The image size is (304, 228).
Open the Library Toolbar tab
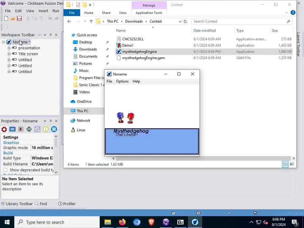click(x=17, y=204)
